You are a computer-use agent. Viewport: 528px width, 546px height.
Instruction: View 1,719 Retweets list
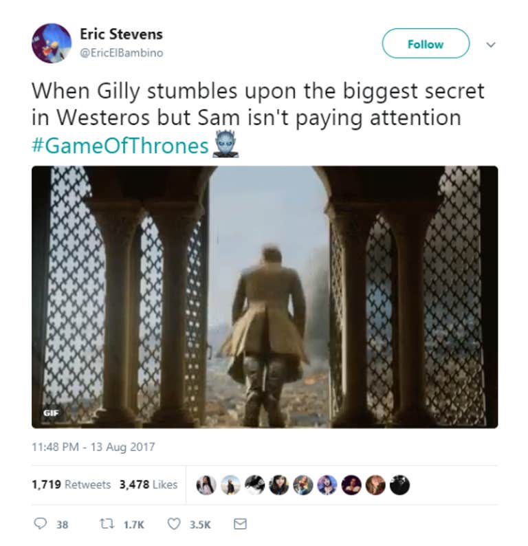coord(71,484)
